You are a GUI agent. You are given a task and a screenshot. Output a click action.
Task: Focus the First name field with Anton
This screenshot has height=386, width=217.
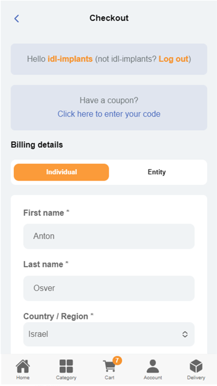[109, 236]
